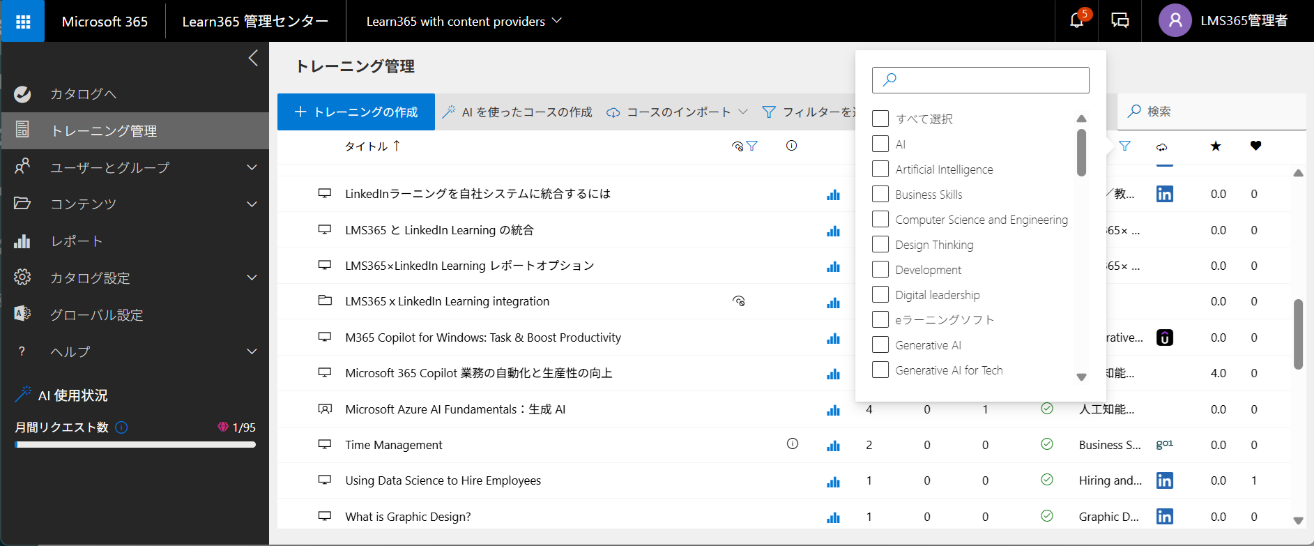Expand the カタログ設定 menu

tap(252, 278)
